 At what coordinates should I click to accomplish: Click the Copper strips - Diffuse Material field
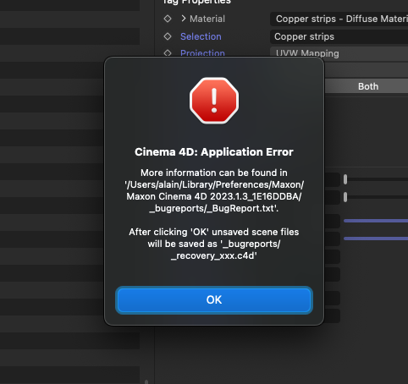[339, 19]
